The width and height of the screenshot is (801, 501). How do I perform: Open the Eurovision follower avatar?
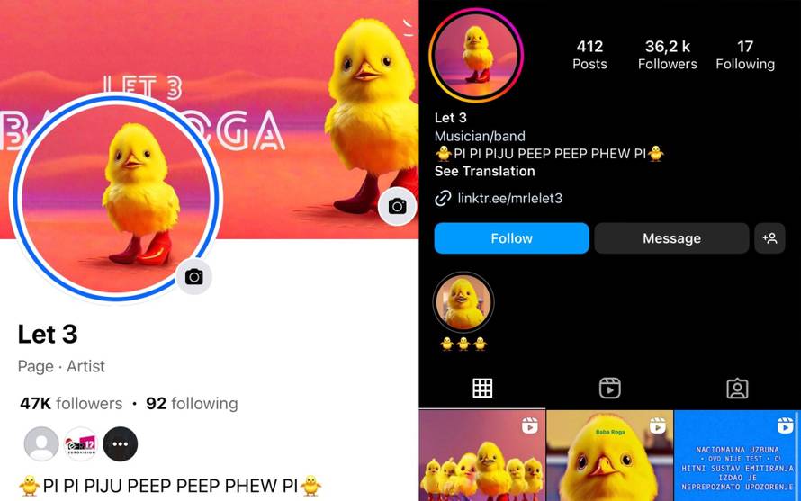point(81,443)
